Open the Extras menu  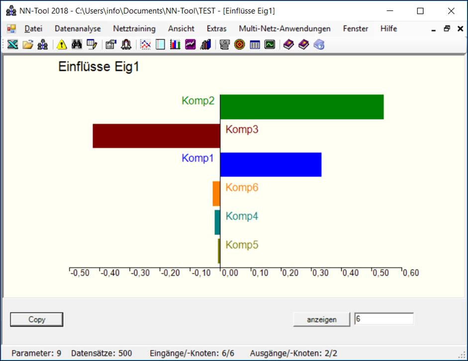216,29
